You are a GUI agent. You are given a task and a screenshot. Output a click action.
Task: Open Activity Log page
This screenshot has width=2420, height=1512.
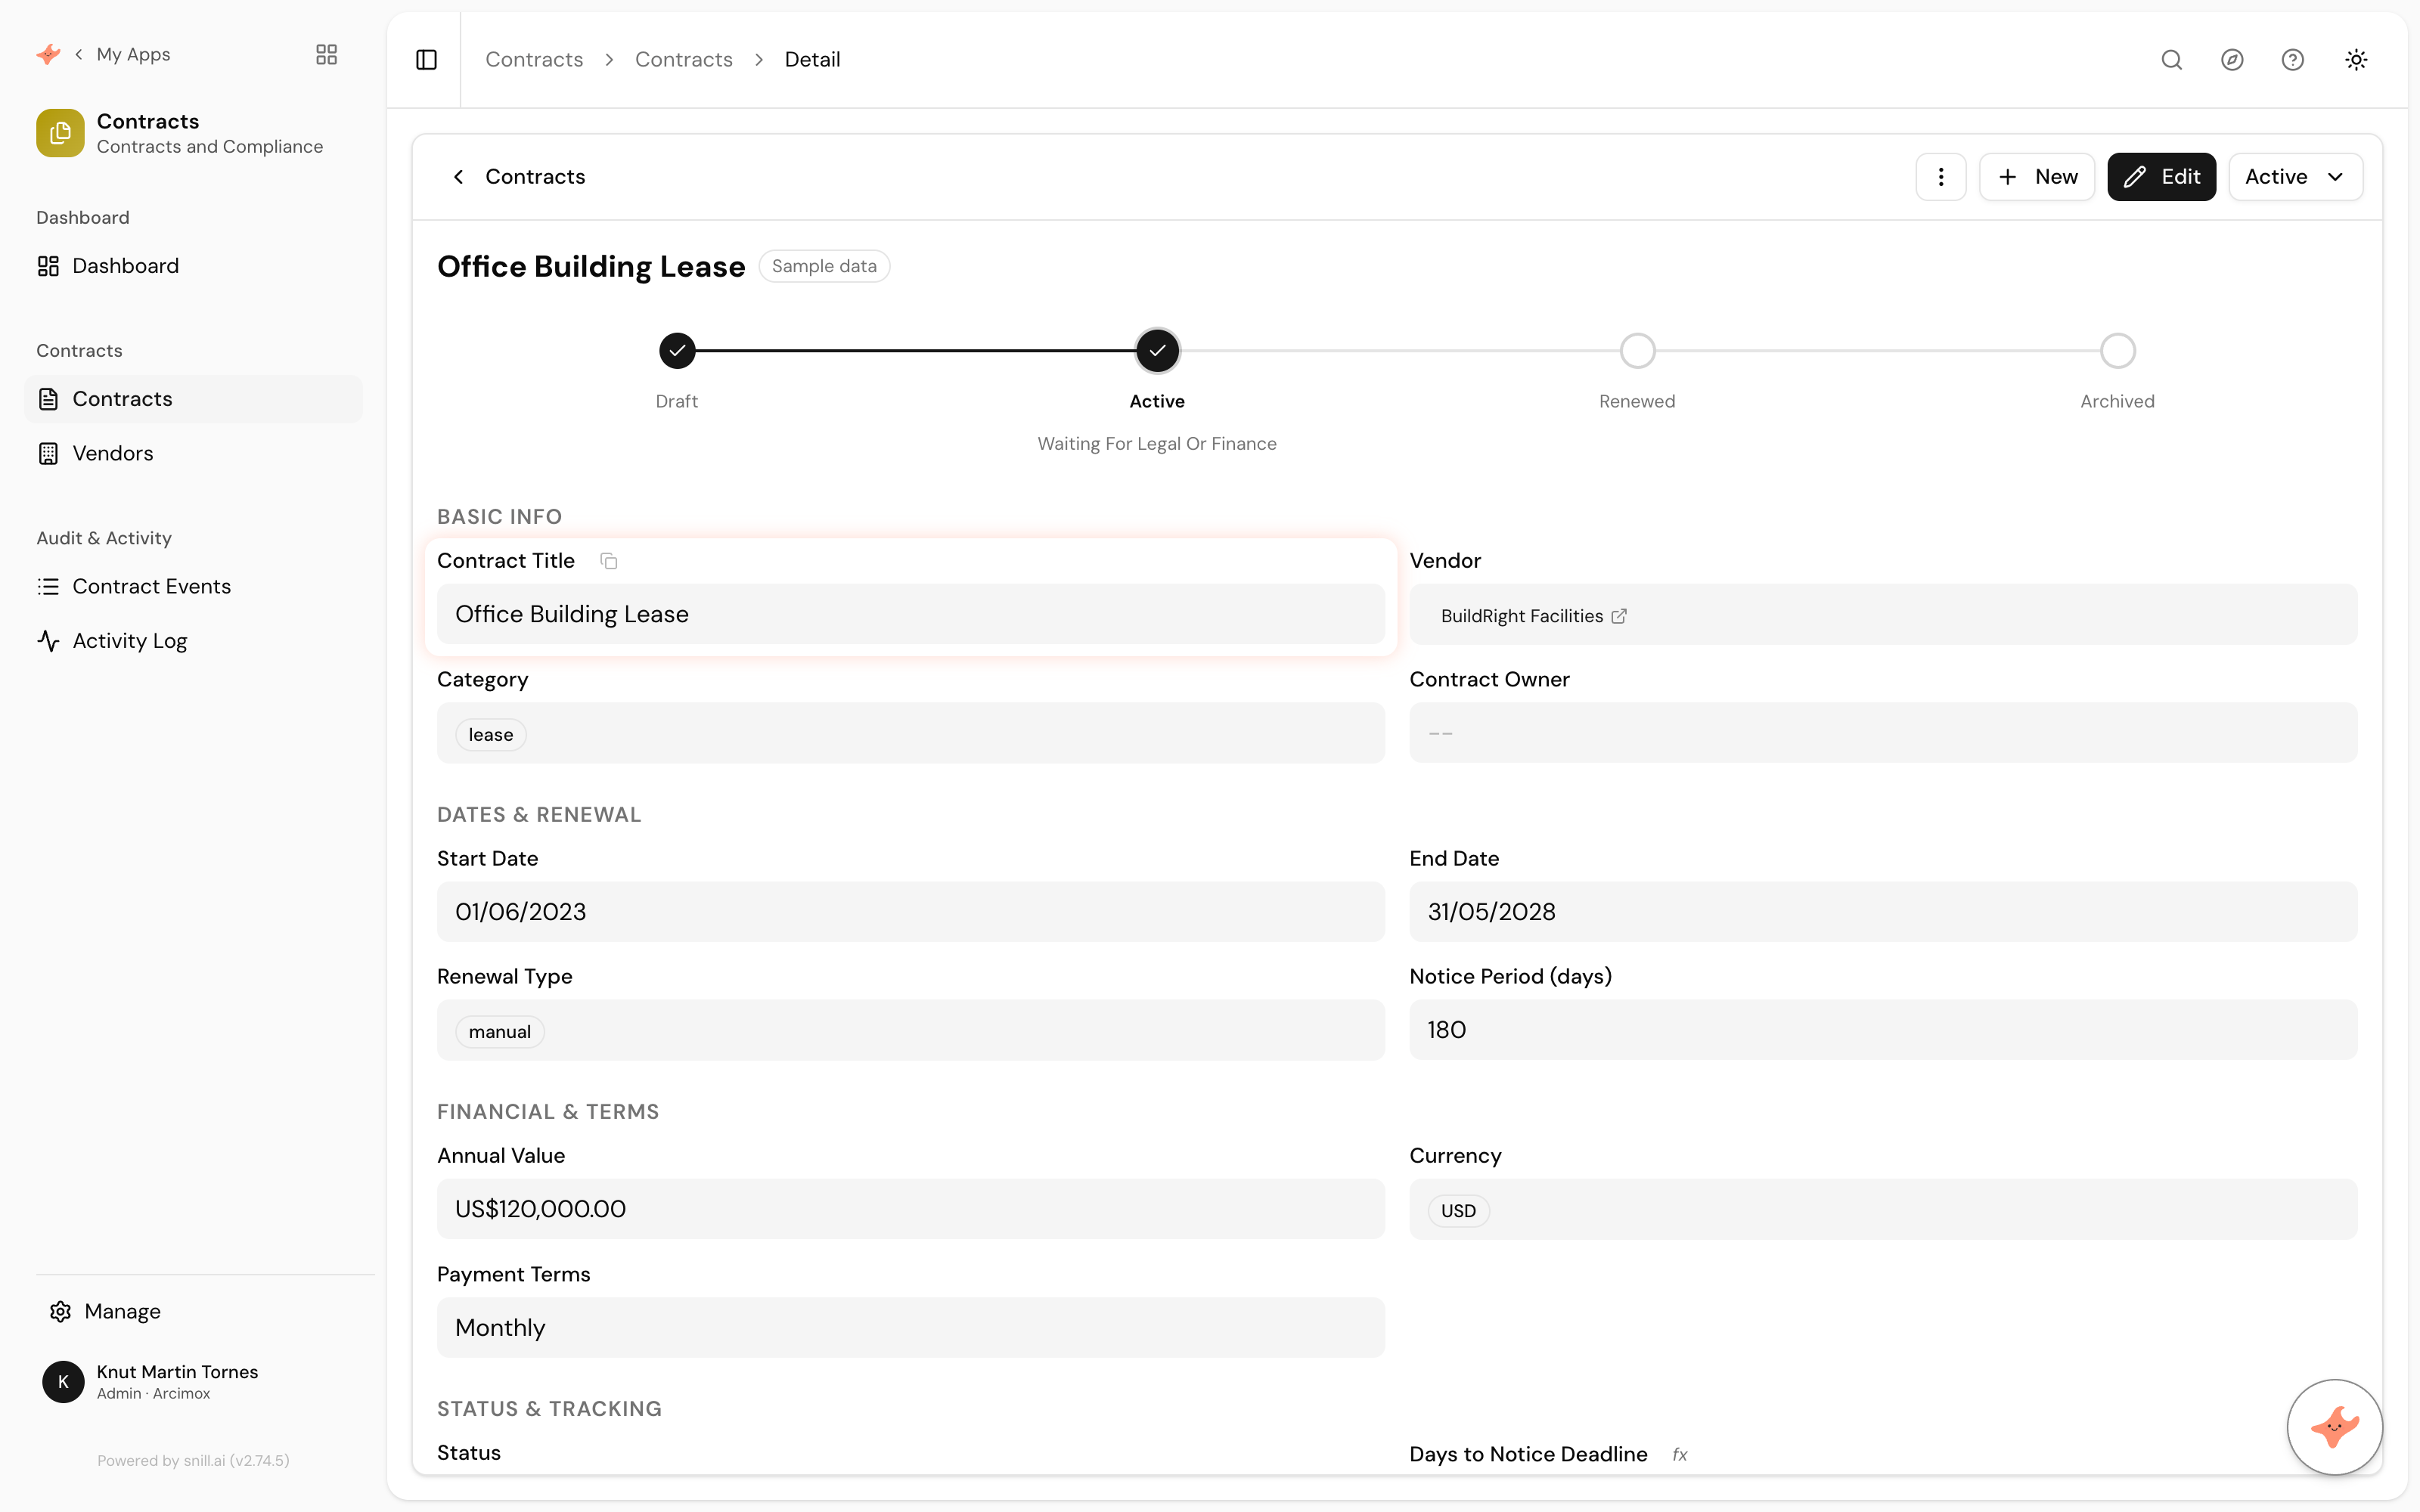(x=193, y=641)
